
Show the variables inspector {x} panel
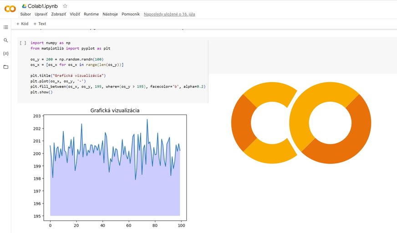point(6,54)
